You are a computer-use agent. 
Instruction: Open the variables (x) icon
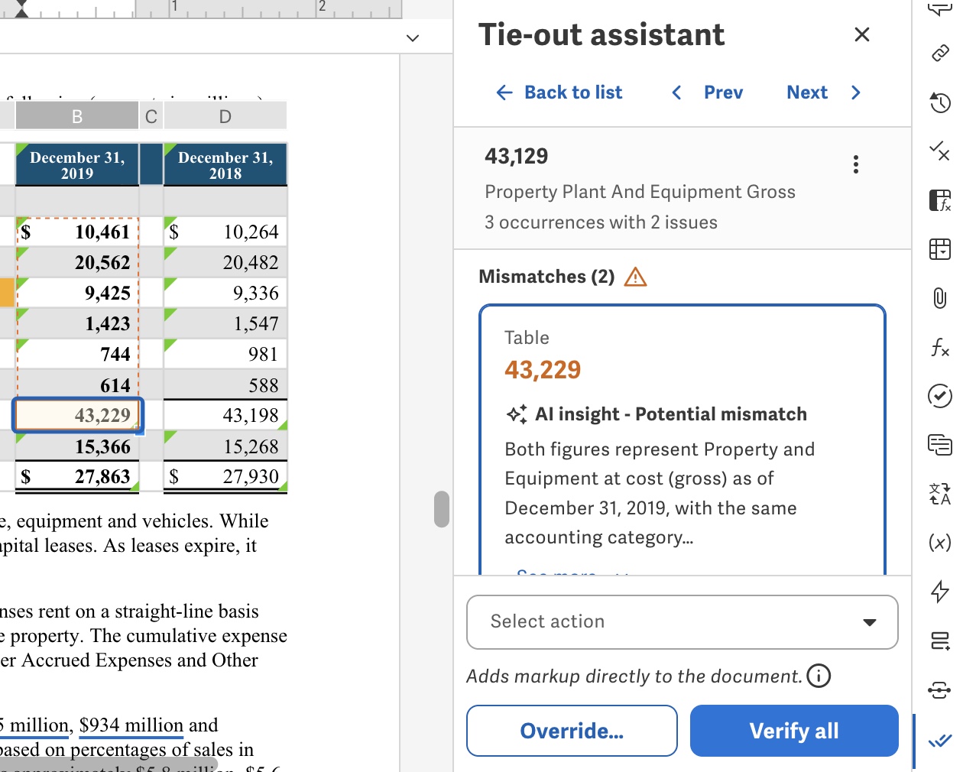[940, 542]
